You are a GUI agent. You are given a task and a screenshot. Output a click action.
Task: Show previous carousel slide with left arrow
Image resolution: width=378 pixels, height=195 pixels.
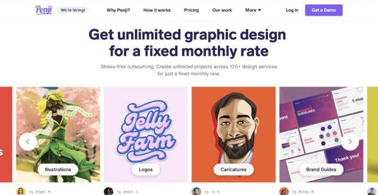point(28,142)
